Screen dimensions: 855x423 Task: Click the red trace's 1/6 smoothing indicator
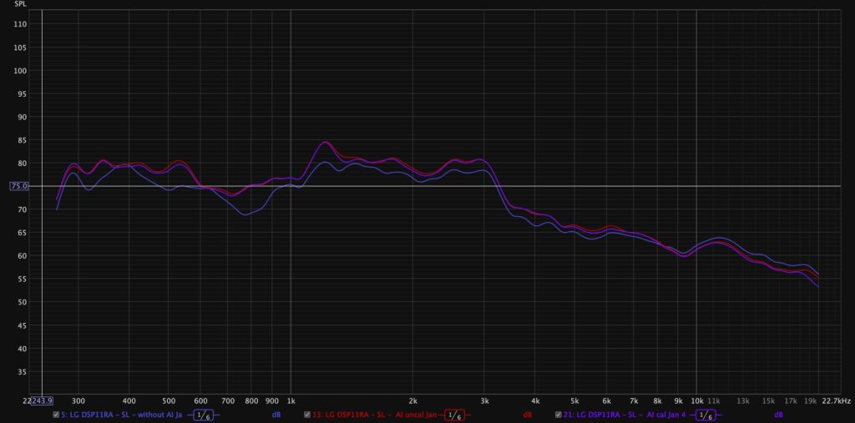pos(454,415)
